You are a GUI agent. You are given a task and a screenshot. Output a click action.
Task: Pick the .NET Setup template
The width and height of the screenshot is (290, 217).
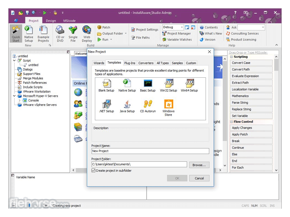click(106, 106)
